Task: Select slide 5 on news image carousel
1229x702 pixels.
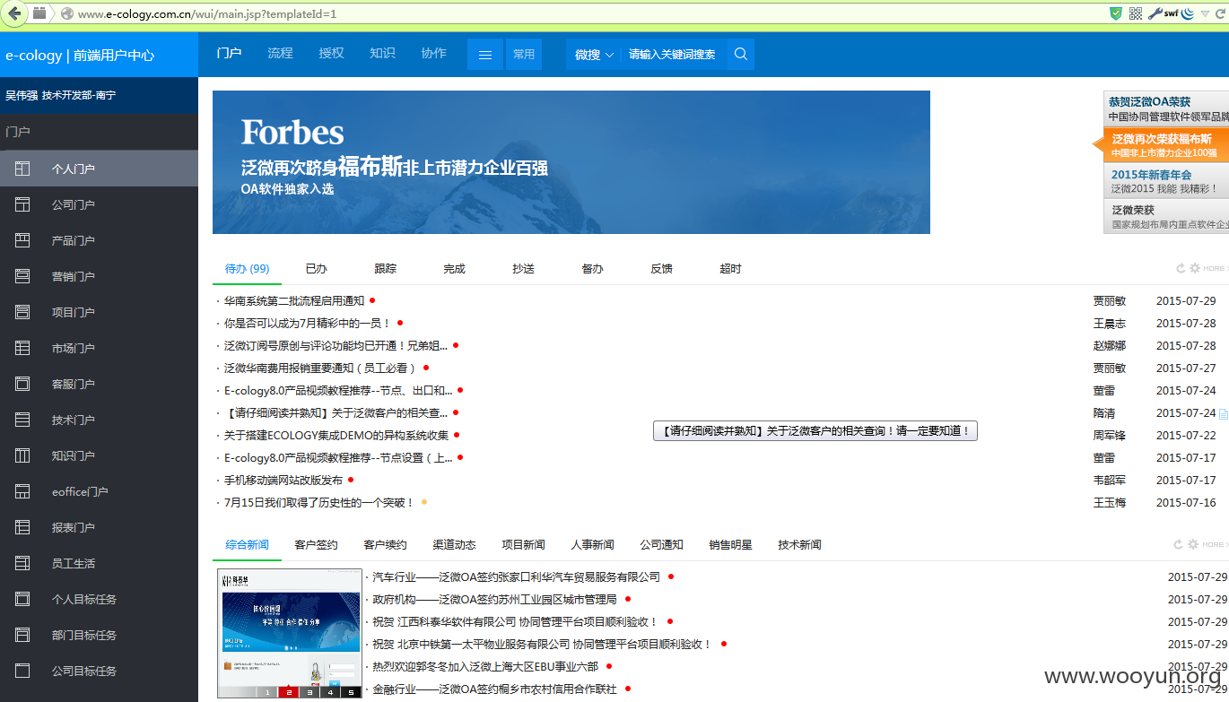Action: [350, 692]
